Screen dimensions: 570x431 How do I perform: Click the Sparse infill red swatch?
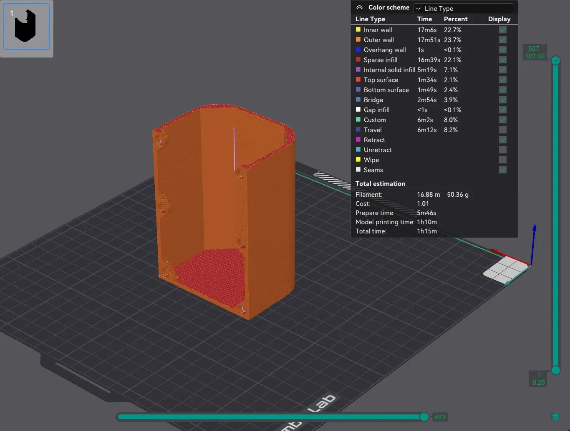[x=358, y=60]
